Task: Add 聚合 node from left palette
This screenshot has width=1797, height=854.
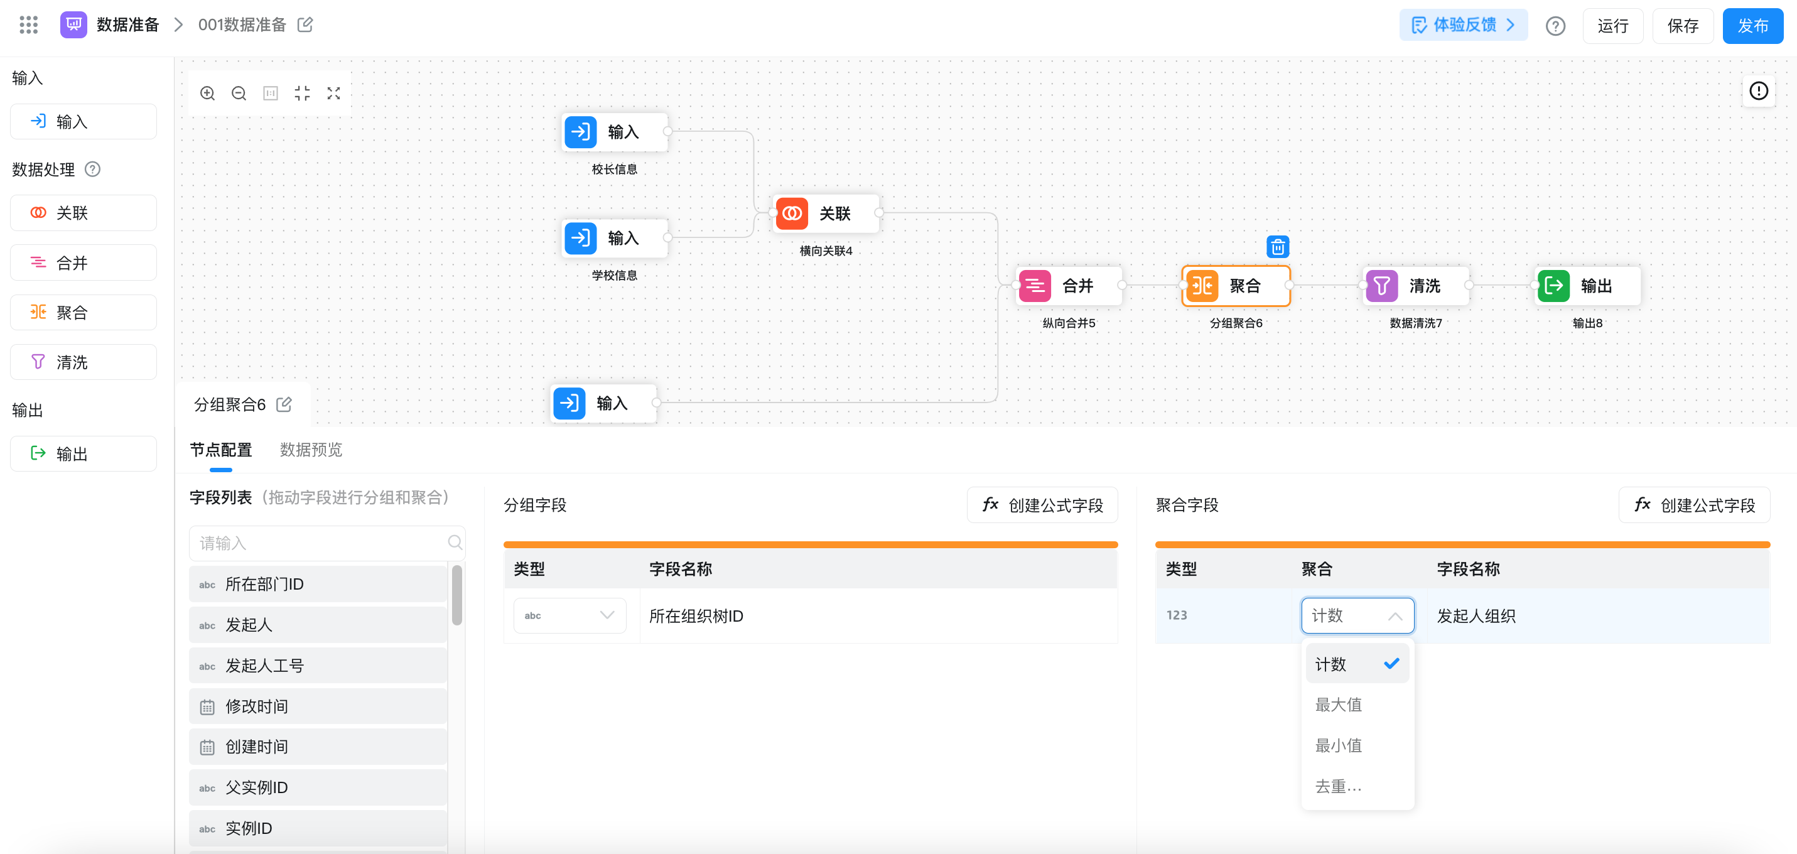Action: click(x=83, y=312)
